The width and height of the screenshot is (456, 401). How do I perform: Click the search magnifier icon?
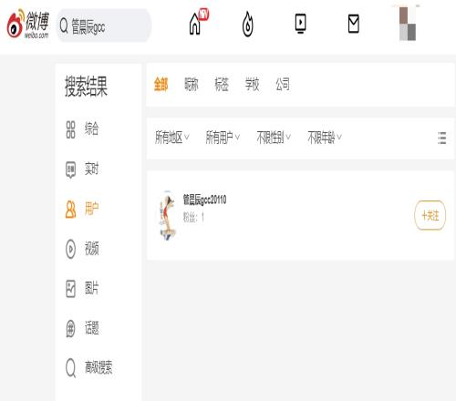[x=64, y=26]
